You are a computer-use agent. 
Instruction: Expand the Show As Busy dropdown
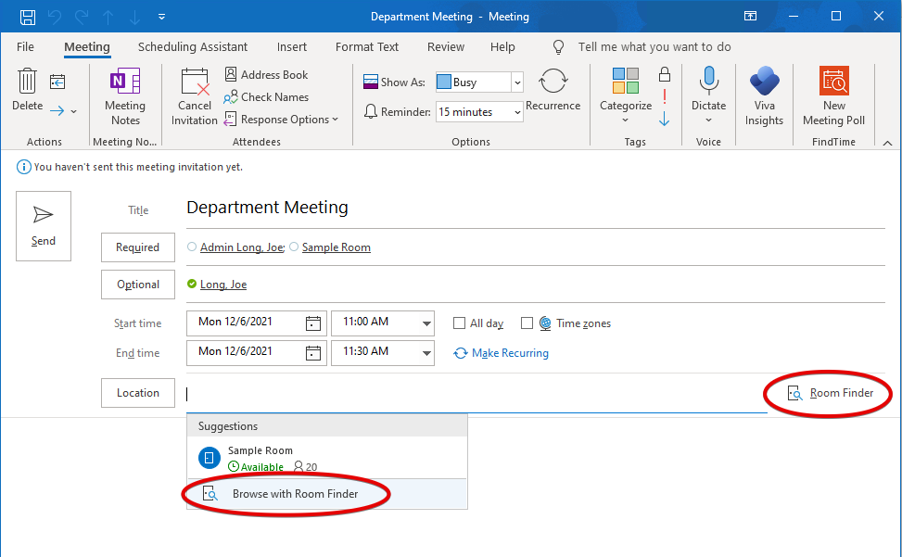coord(516,82)
